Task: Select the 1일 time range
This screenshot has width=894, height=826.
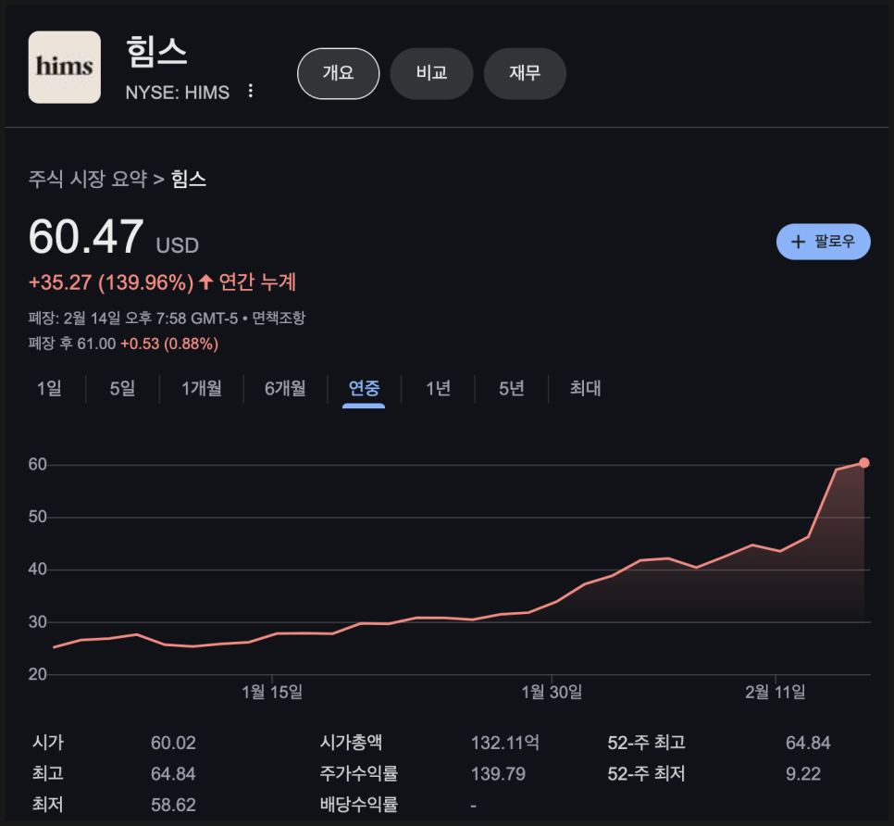Action: pyautogui.click(x=49, y=389)
